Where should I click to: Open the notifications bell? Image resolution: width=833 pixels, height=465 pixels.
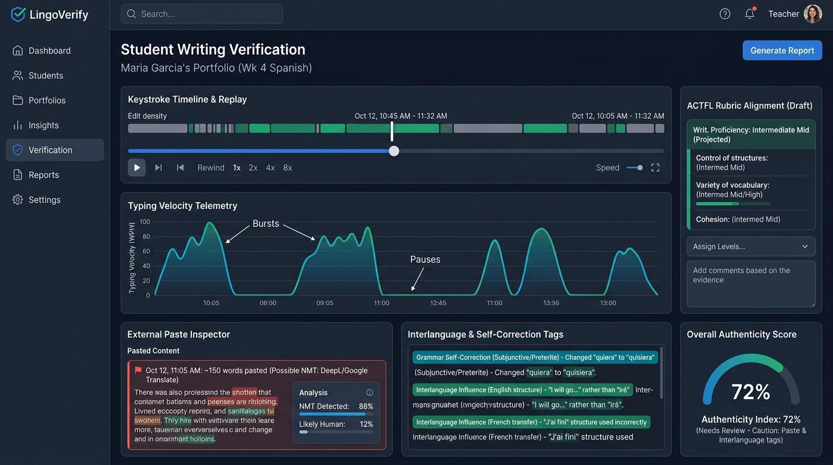click(749, 14)
